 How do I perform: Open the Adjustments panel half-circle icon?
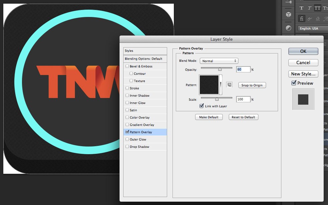point(288,28)
